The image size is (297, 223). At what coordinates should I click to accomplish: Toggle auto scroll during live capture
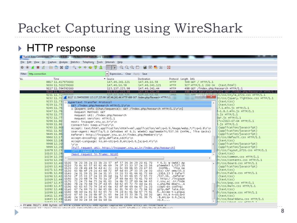point(114,67)
